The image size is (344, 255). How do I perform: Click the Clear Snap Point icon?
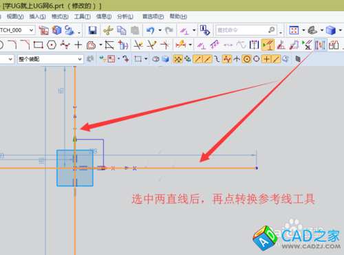188,59
